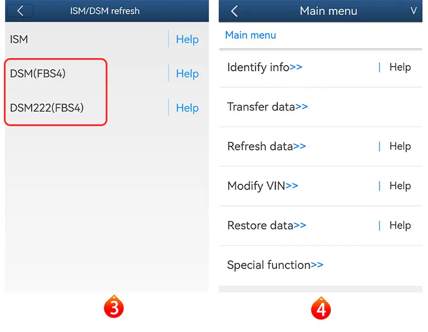The height and width of the screenshot is (332, 428).
Task: Tap back arrow in ISM/DSM refresh header
Action: point(20,11)
